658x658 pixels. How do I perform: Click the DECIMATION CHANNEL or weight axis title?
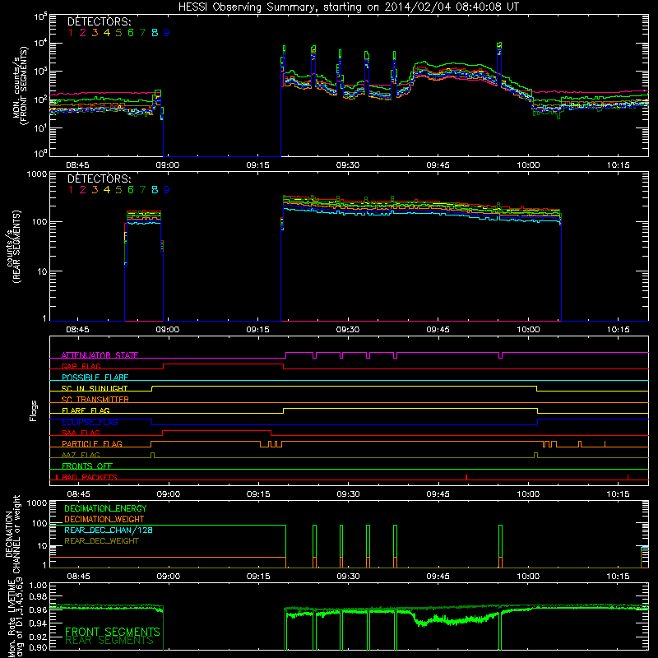tap(12, 534)
